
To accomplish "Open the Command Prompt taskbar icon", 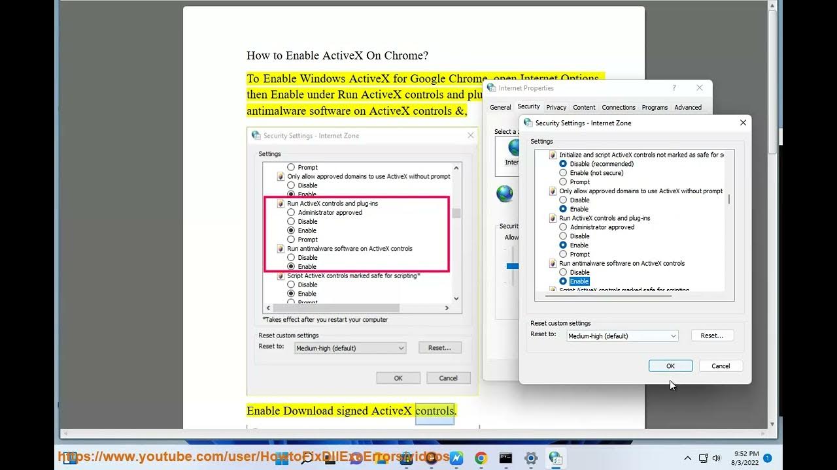I will point(505,458).
